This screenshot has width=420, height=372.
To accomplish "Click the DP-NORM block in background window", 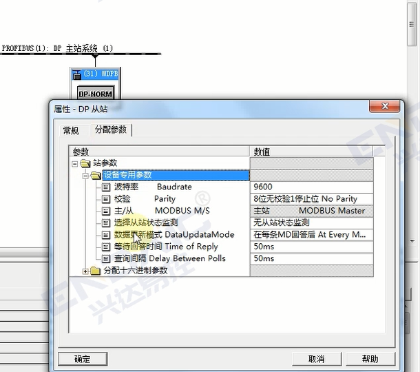I will click(96, 93).
